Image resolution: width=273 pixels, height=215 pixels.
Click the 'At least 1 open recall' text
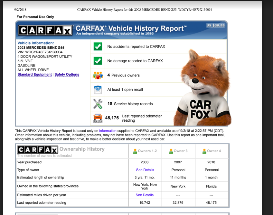click(125, 90)
